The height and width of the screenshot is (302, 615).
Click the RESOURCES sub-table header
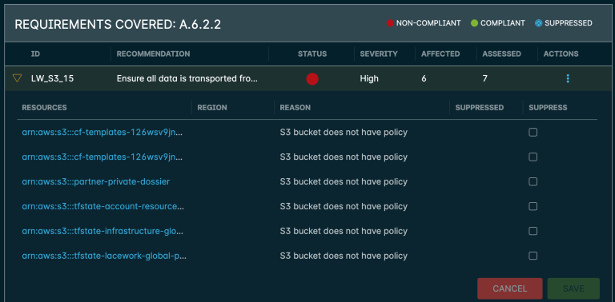coord(44,108)
